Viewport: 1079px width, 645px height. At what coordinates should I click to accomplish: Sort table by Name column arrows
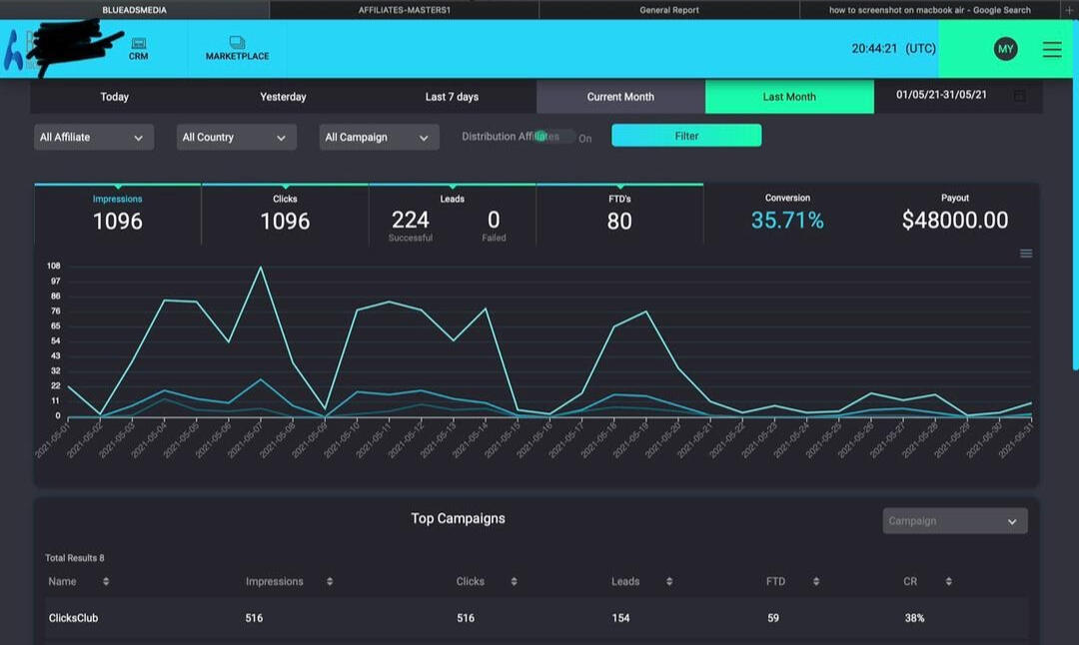click(x=106, y=581)
